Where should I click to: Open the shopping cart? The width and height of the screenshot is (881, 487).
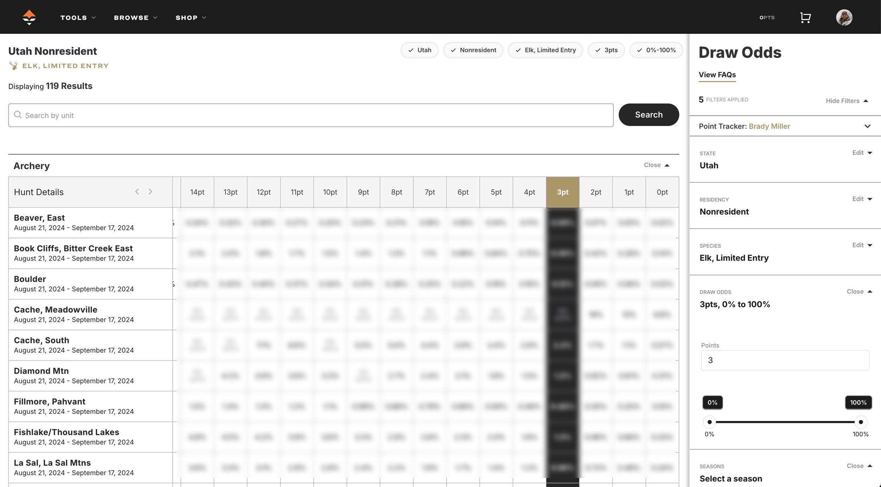tap(805, 17)
